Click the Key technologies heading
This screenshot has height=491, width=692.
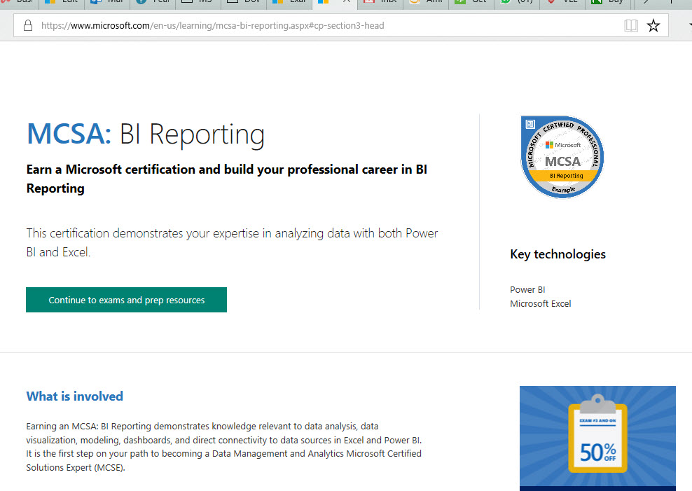[x=558, y=254]
